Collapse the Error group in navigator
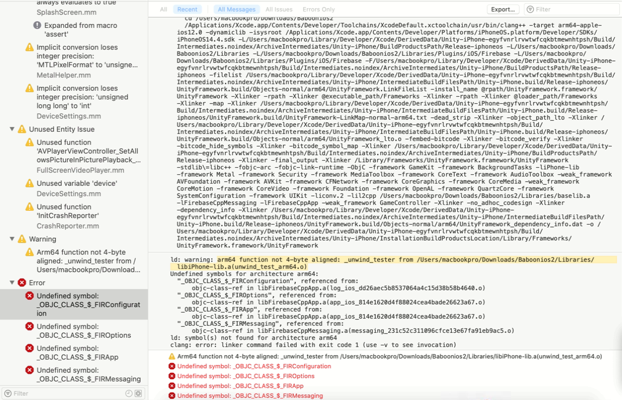Image resolution: width=622 pixels, height=400 pixels. 12,283
